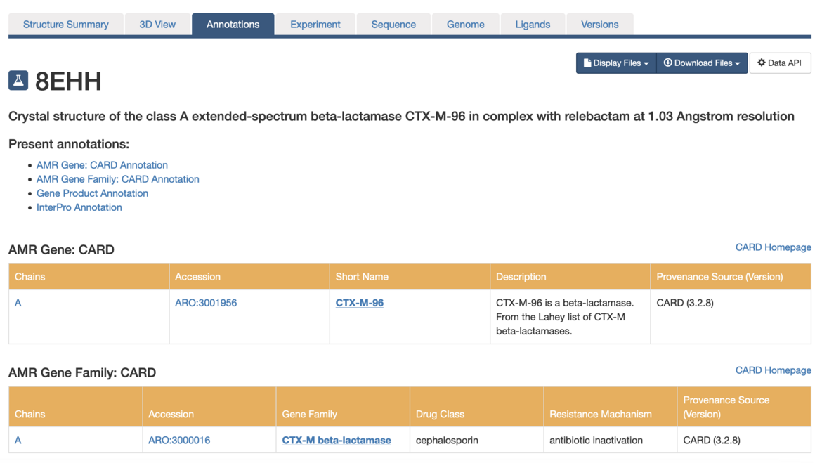Open the Genome tab
The height and width of the screenshot is (463, 822).
coord(465,23)
